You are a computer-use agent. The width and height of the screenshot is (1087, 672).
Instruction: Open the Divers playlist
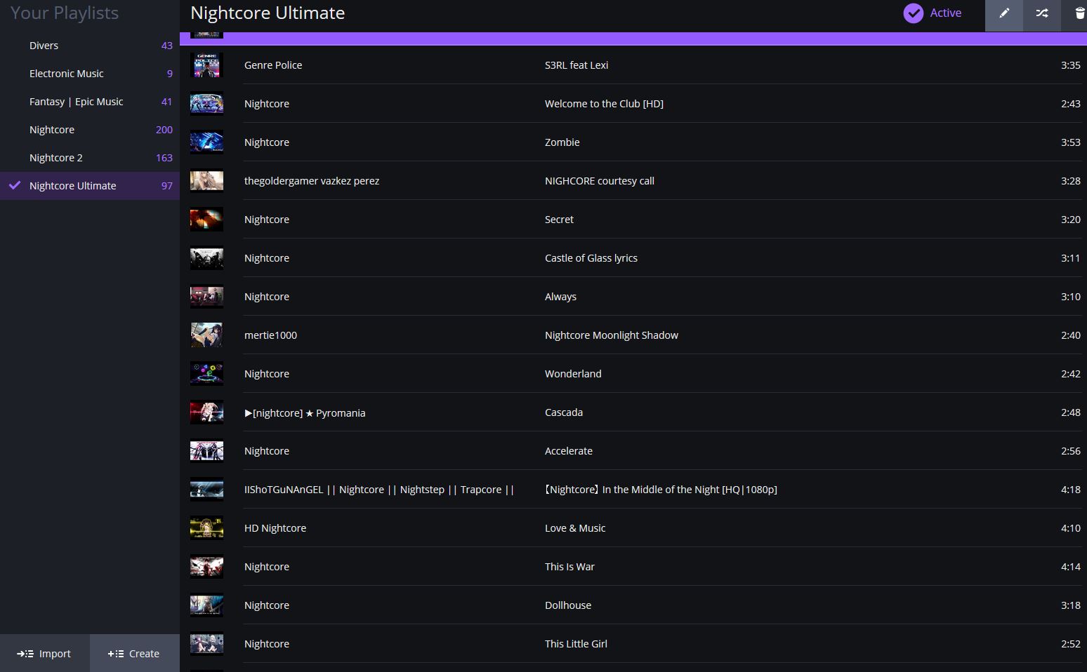(x=44, y=46)
